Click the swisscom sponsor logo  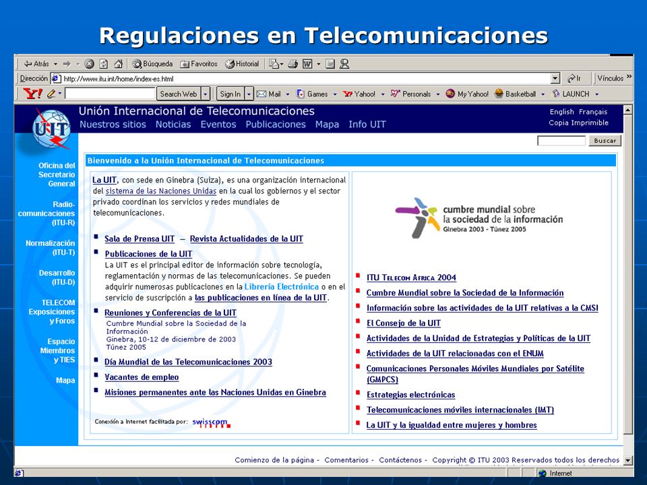point(211,423)
